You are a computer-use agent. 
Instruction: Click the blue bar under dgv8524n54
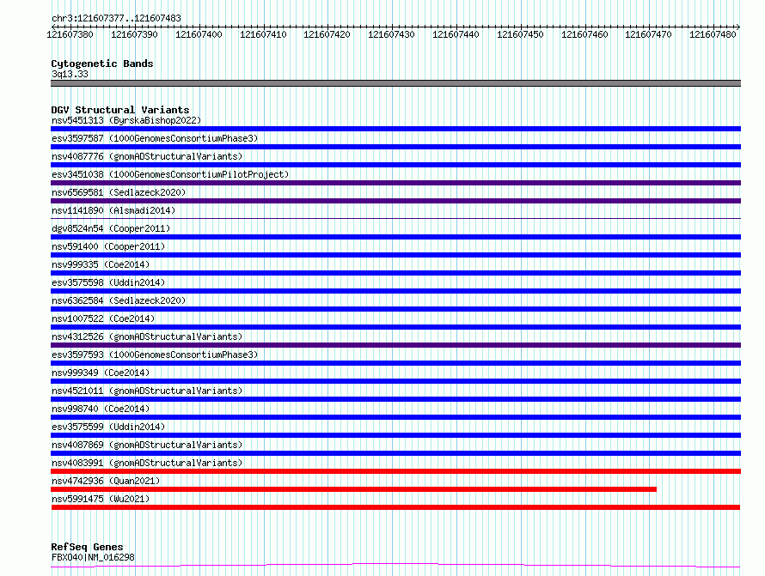[x=395, y=237]
